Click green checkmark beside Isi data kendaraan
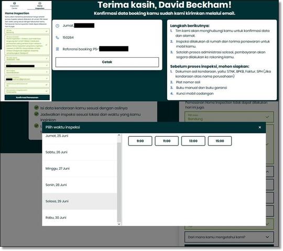The width and height of the screenshot is (283, 251). (36, 107)
